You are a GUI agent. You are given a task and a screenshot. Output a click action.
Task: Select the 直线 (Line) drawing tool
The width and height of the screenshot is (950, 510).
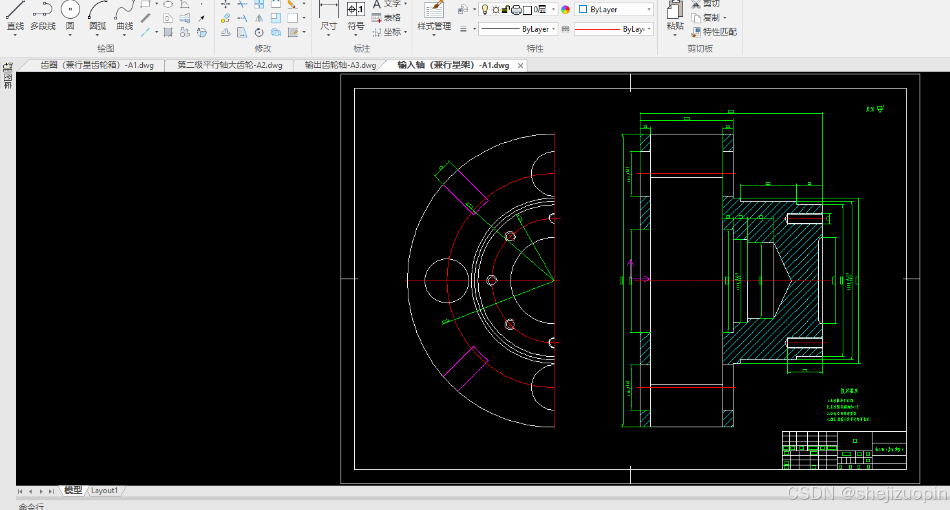click(x=16, y=17)
